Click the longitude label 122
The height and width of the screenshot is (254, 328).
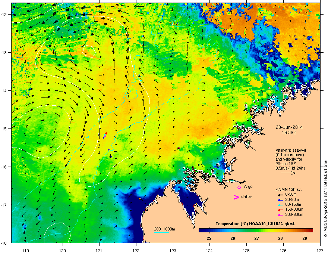tap(136, 251)
